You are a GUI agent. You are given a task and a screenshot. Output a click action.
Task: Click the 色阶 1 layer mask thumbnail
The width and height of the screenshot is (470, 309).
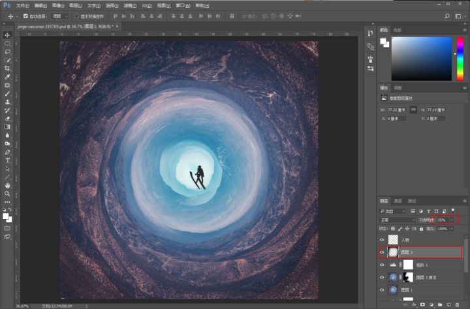point(408,265)
